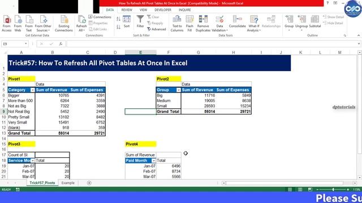
Task: Click the Group outline button
Action: (289, 23)
